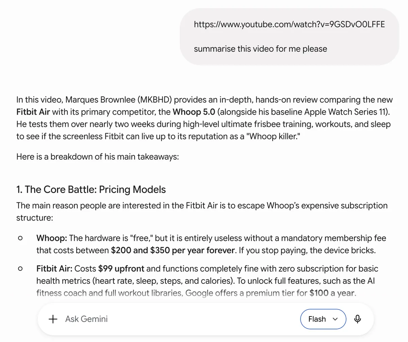Select the bold 'Whoop 5.0' text

tap(194, 112)
